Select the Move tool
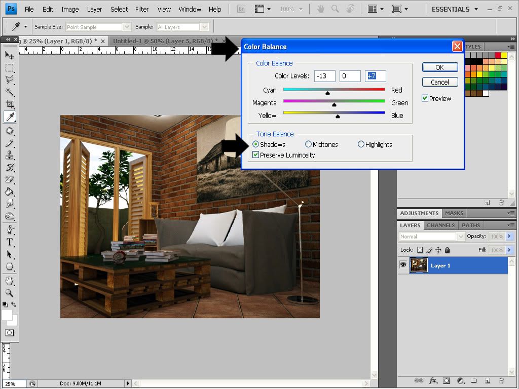 click(x=10, y=55)
